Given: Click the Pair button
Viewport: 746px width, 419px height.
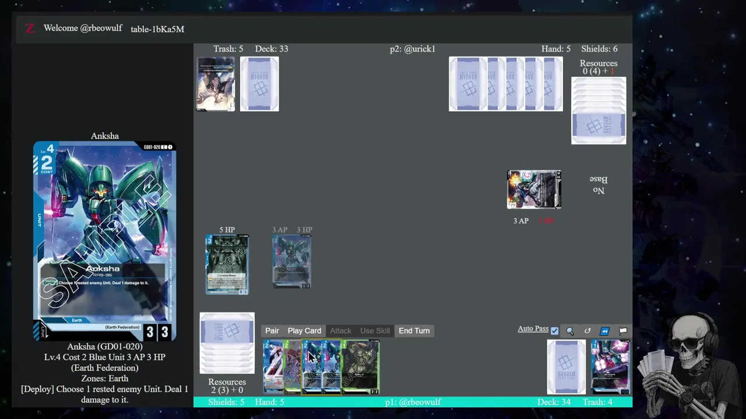Looking at the screenshot, I should click(272, 331).
